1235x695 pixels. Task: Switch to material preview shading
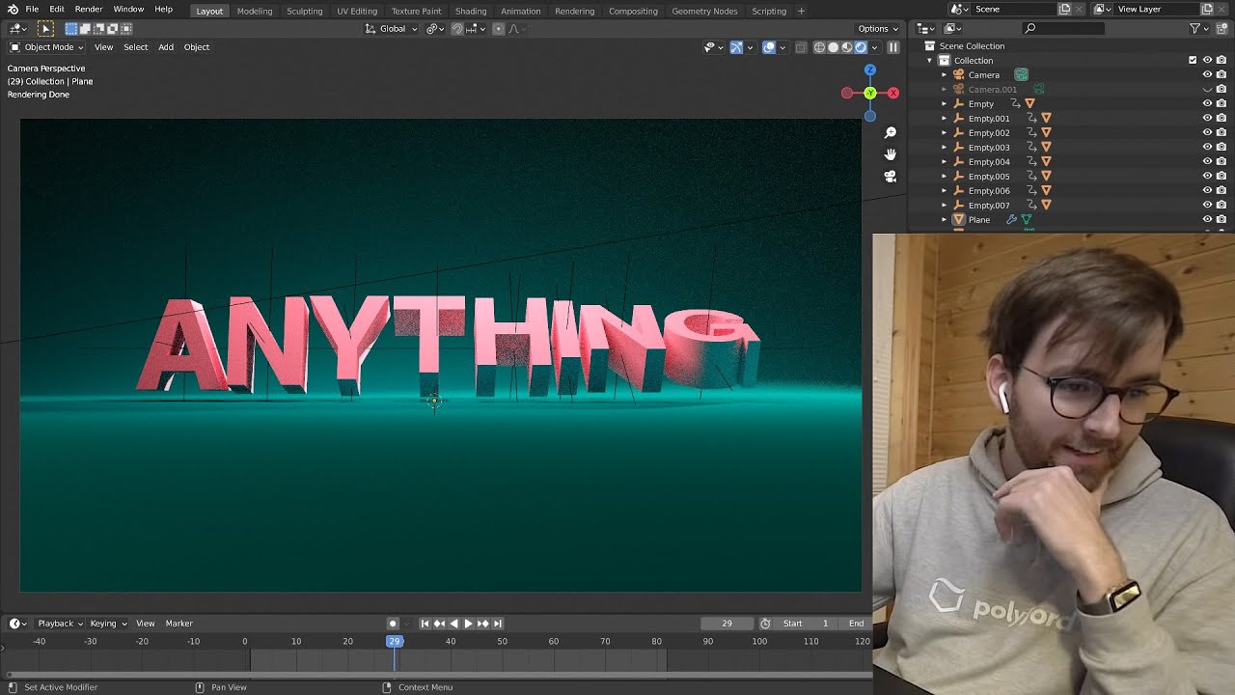pos(847,47)
